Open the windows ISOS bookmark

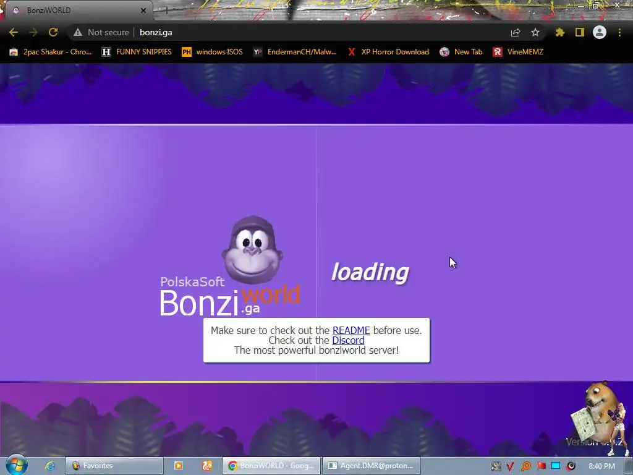click(213, 52)
